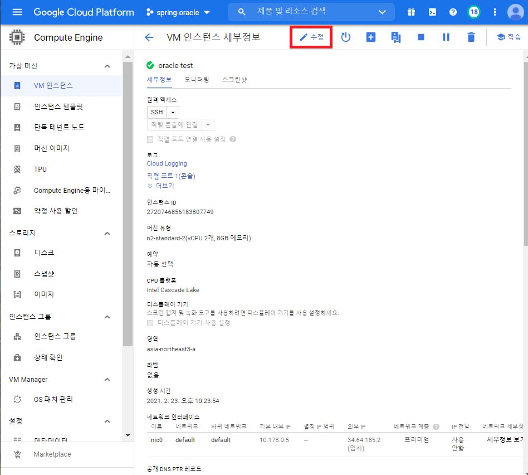Image resolution: width=528 pixels, height=475 pixels.
Task: Activate Cloud Shell terminal icon
Action: [x=432, y=12]
